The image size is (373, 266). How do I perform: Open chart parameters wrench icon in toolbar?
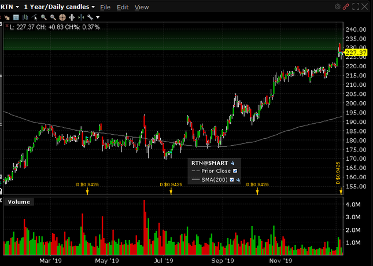(90, 17)
